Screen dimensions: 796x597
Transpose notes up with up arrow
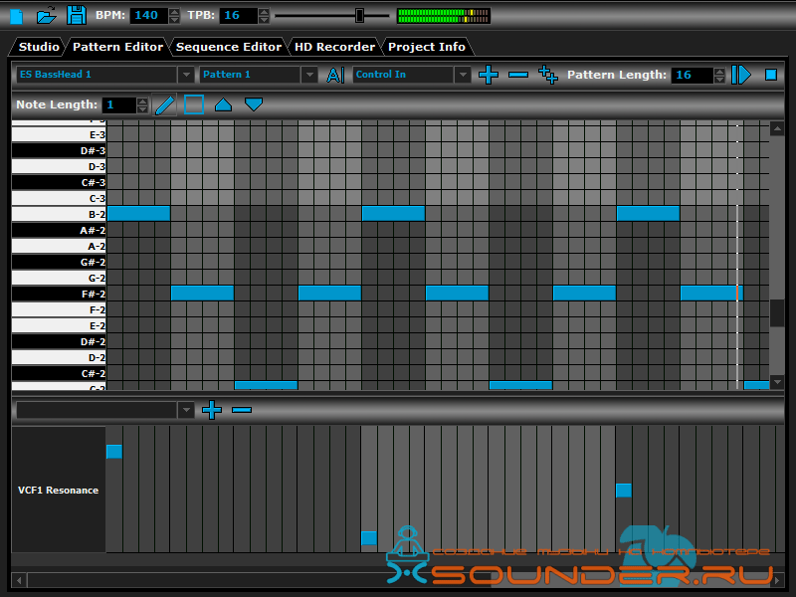223,104
